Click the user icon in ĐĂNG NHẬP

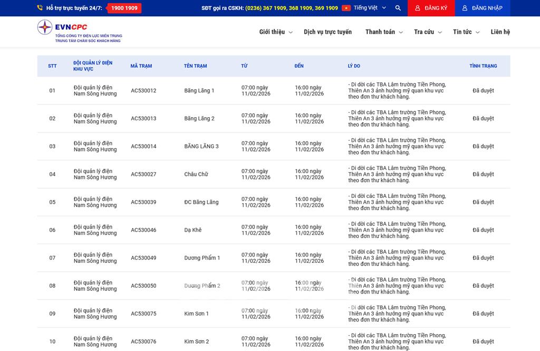pos(465,8)
